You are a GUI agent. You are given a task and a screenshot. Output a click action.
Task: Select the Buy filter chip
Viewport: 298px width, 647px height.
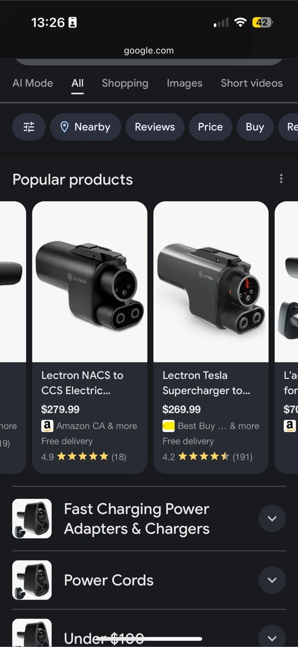[x=254, y=127]
